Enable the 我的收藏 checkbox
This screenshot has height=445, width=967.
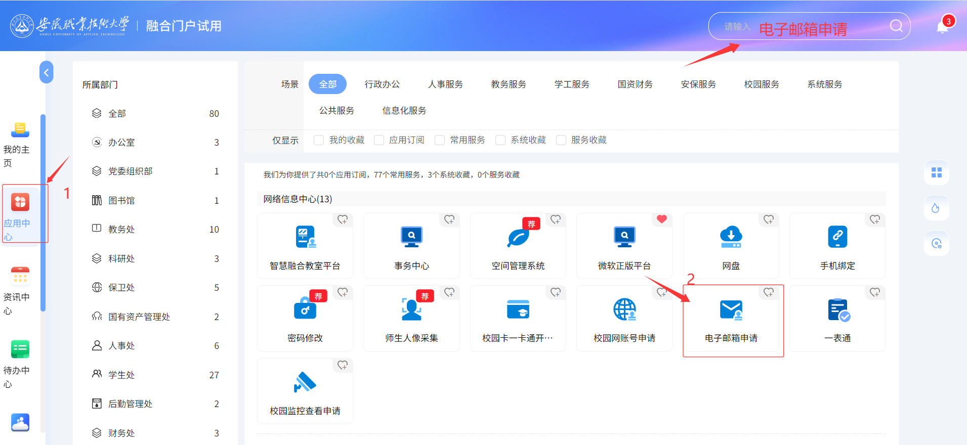click(x=319, y=140)
